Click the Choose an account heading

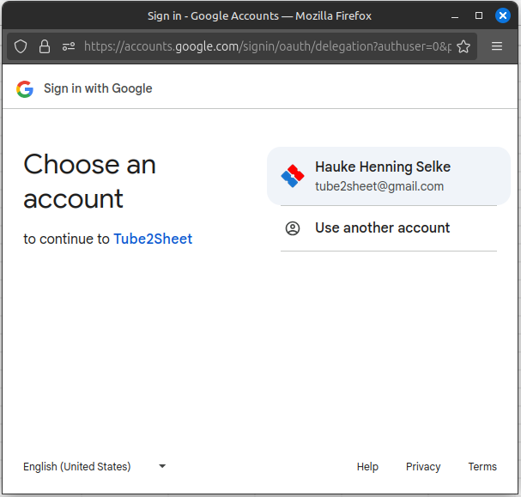pos(90,181)
